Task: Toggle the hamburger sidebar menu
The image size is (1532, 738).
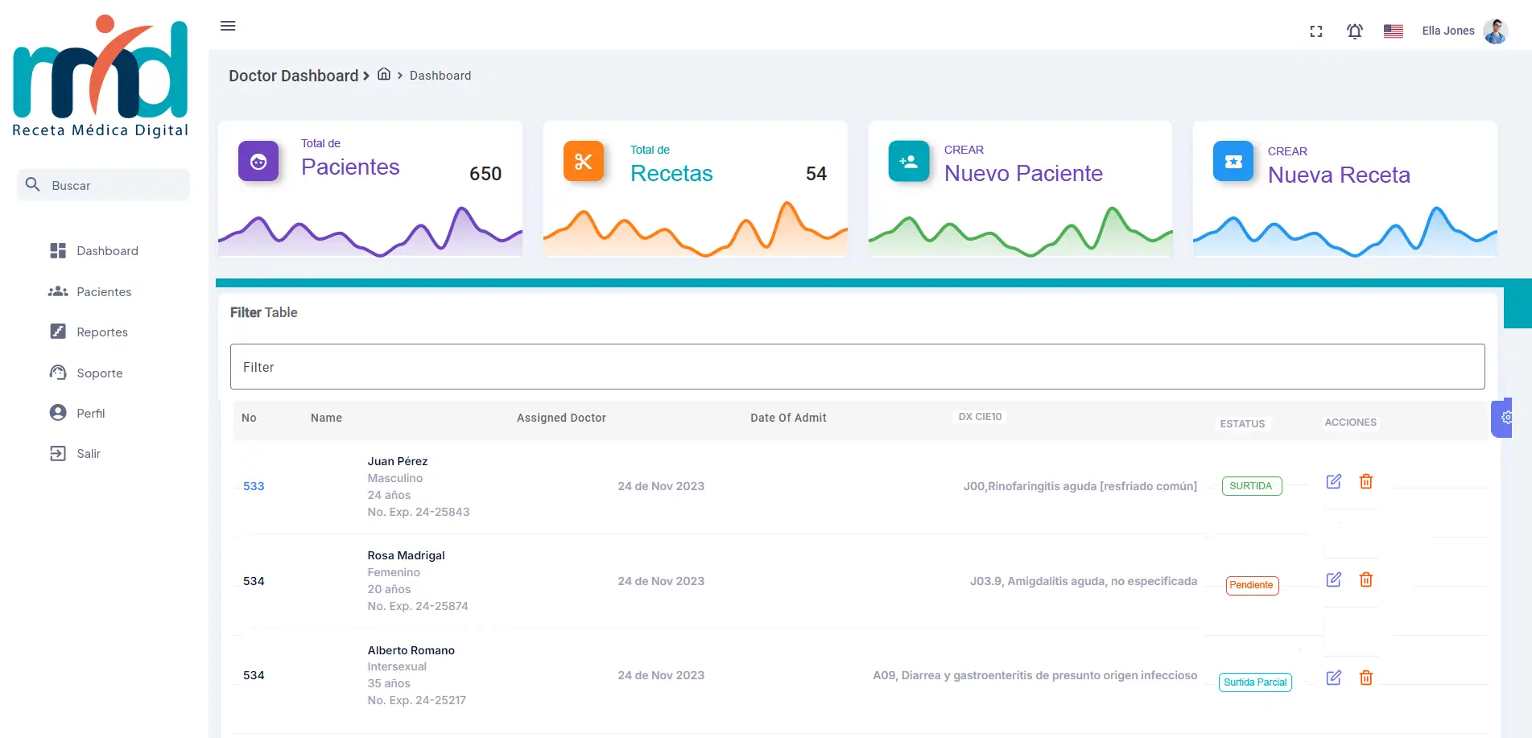Action: pos(228,26)
